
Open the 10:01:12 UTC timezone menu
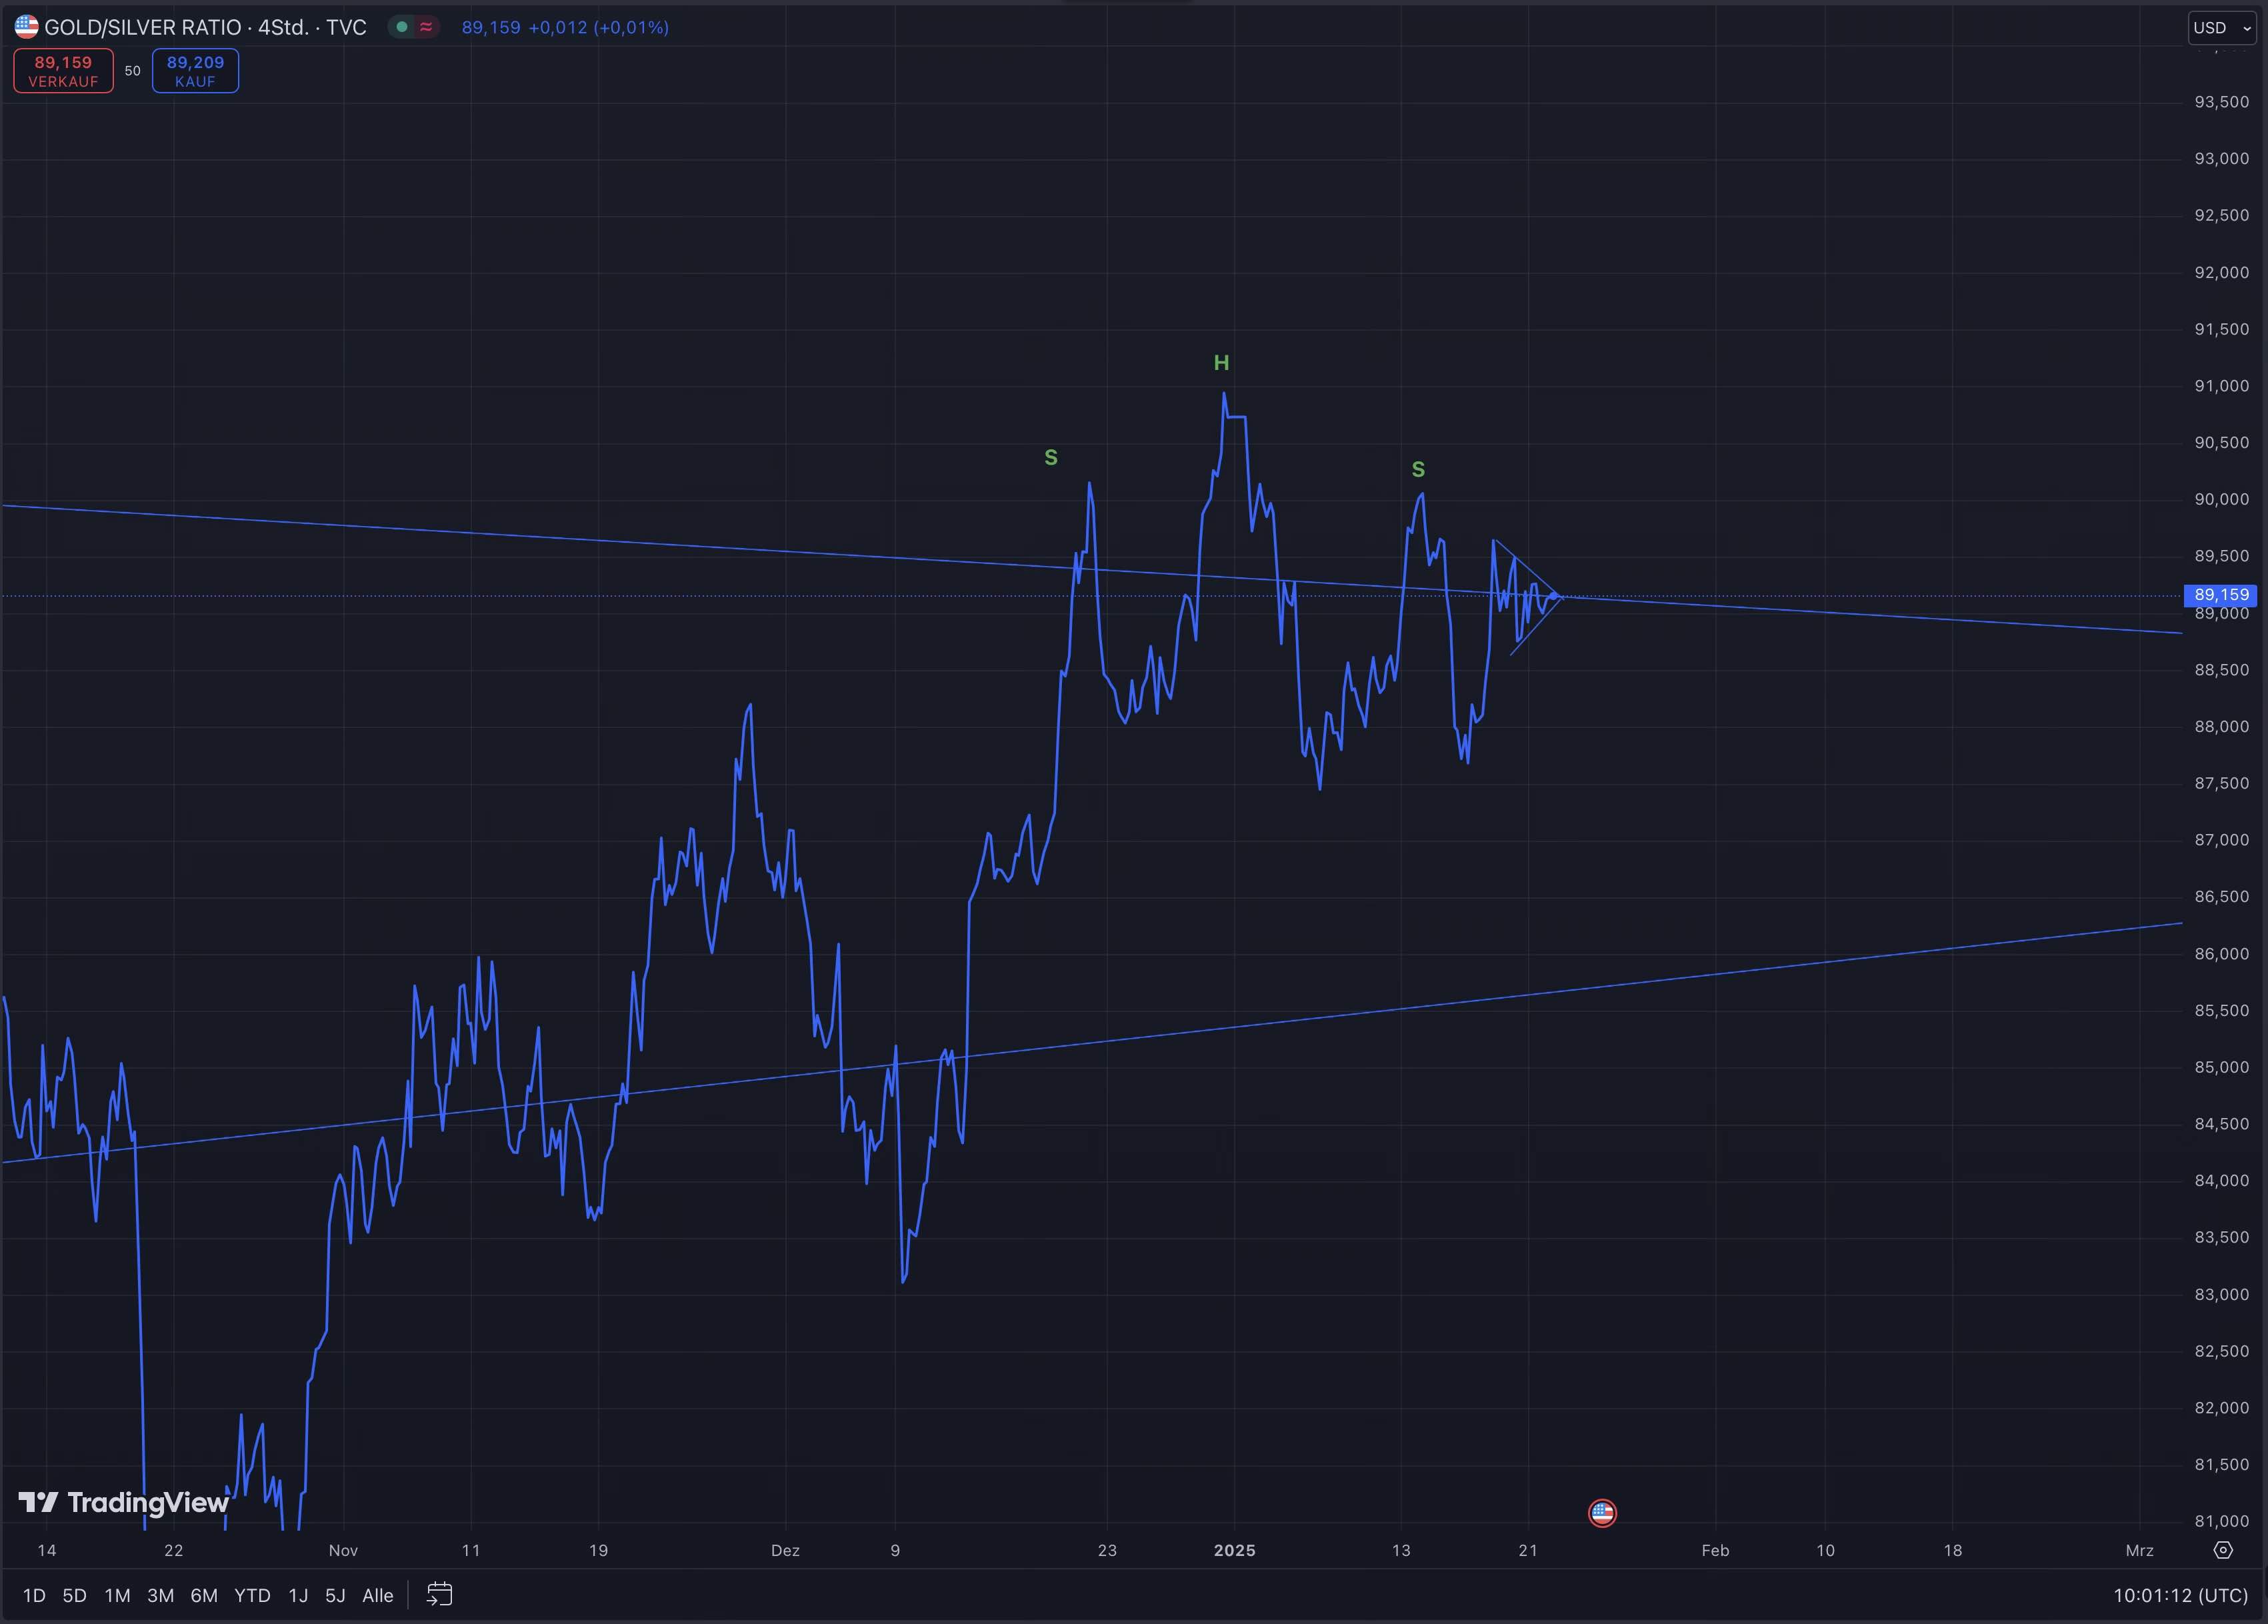tap(2180, 1595)
